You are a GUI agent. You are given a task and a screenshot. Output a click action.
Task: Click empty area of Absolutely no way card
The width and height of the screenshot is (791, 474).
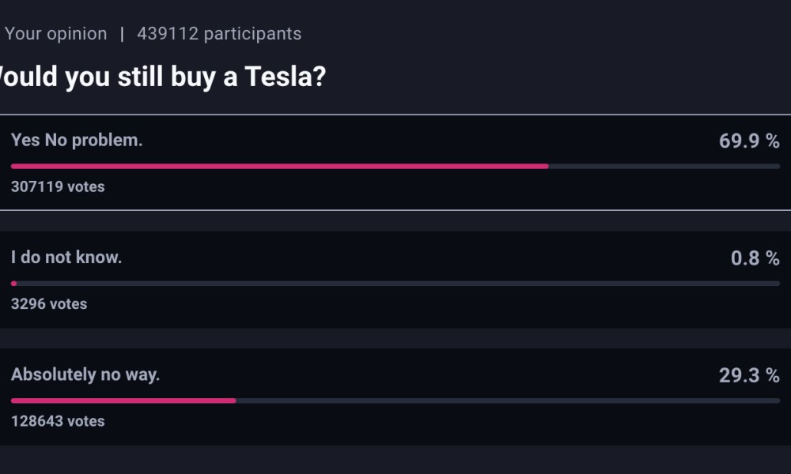click(429, 423)
